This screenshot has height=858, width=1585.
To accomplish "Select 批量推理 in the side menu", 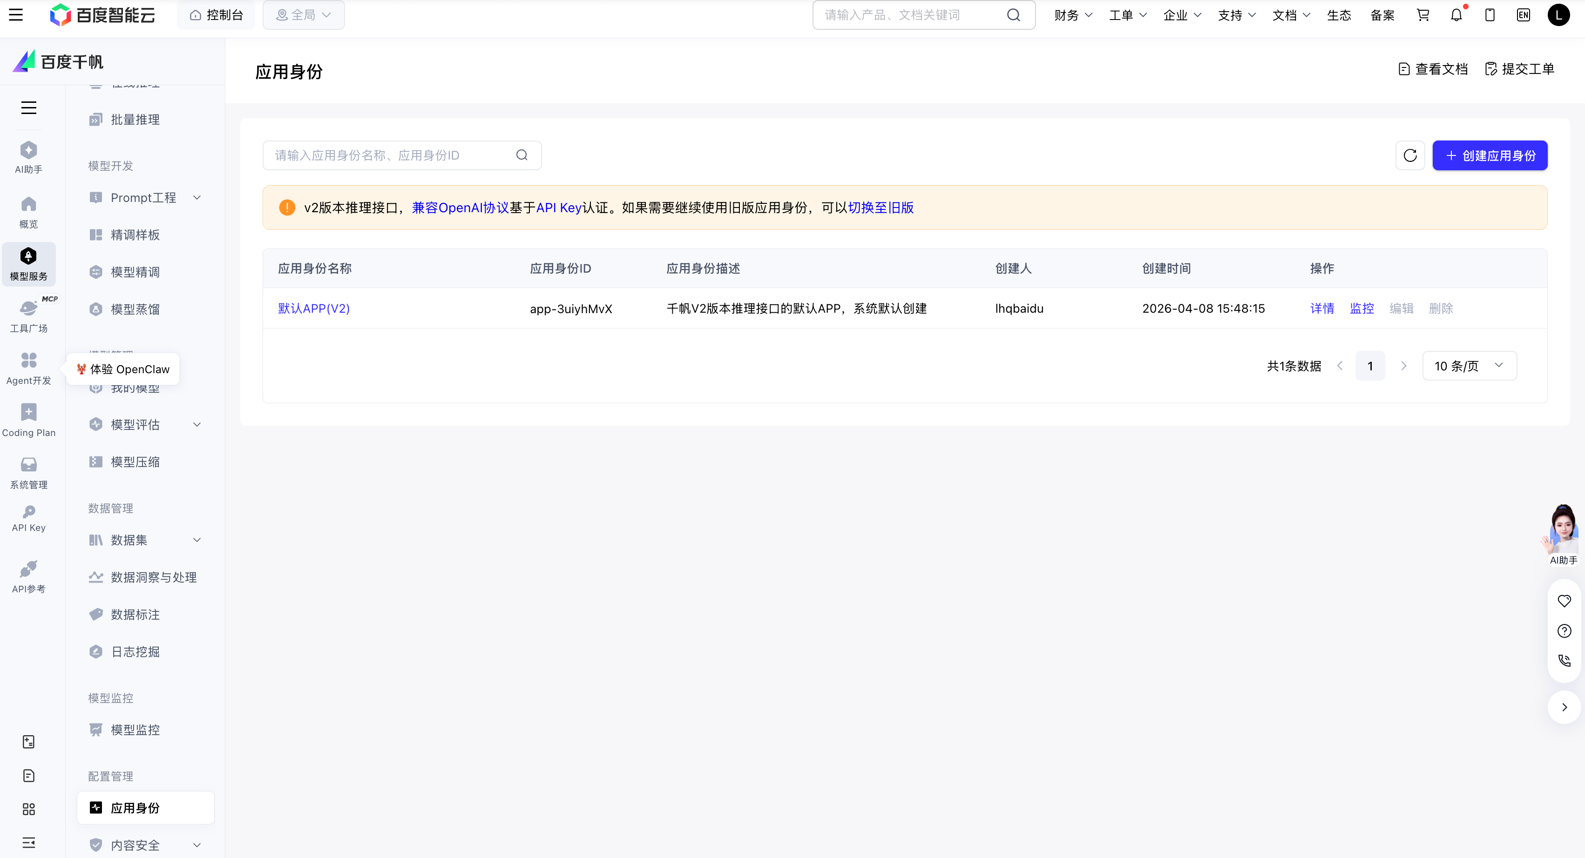I will coord(135,119).
